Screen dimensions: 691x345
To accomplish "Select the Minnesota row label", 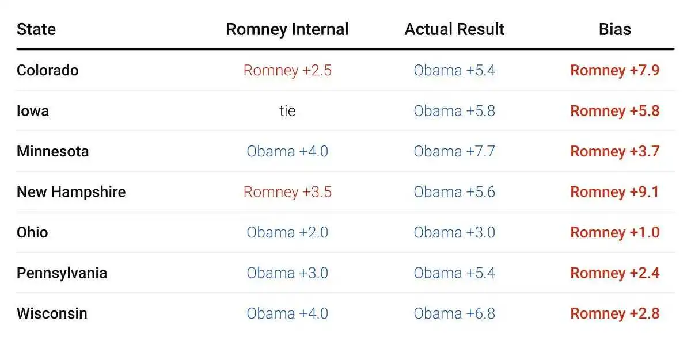I will tap(52, 151).
